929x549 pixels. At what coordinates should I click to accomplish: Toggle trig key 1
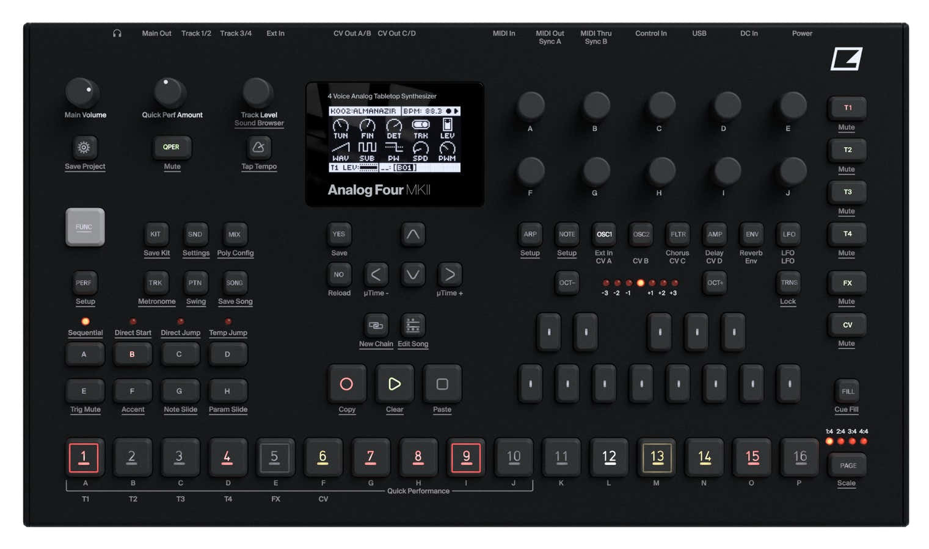[x=84, y=457]
